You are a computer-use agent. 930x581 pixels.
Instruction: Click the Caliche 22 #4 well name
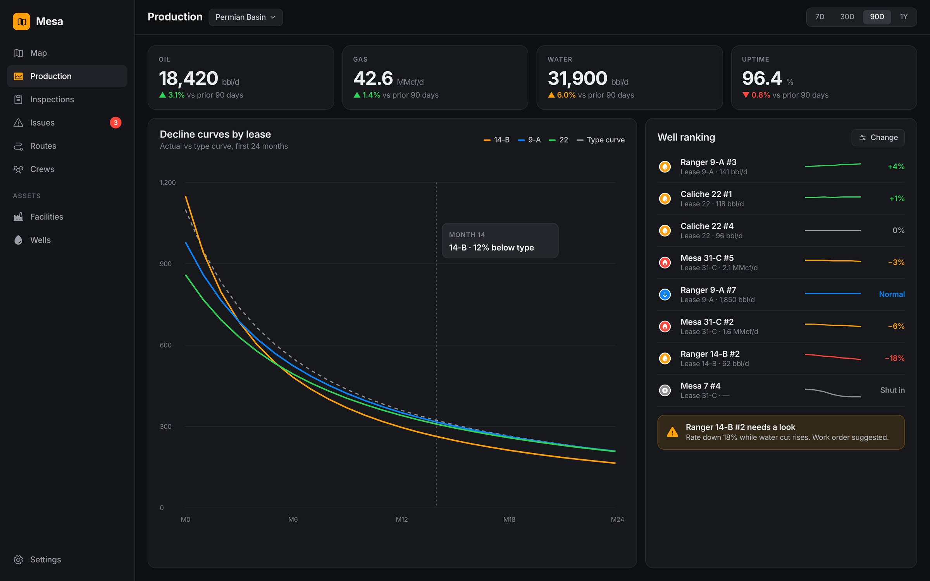point(707,226)
